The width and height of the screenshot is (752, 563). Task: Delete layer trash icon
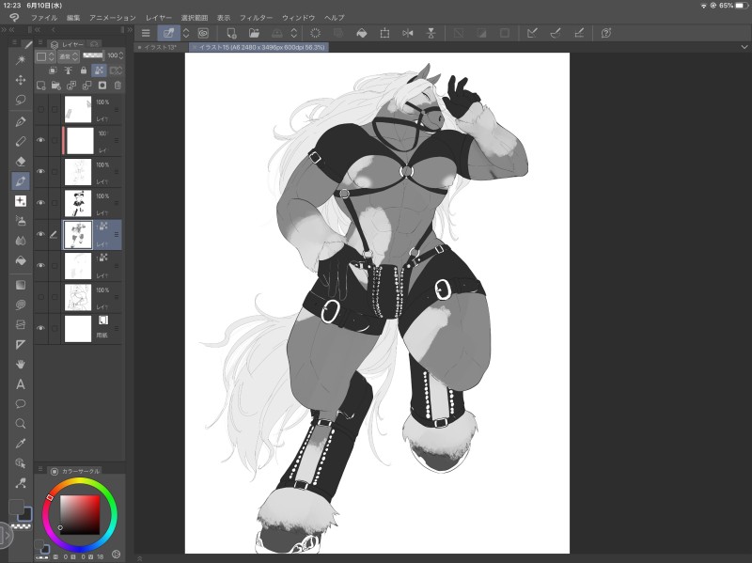tap(117, 86)
